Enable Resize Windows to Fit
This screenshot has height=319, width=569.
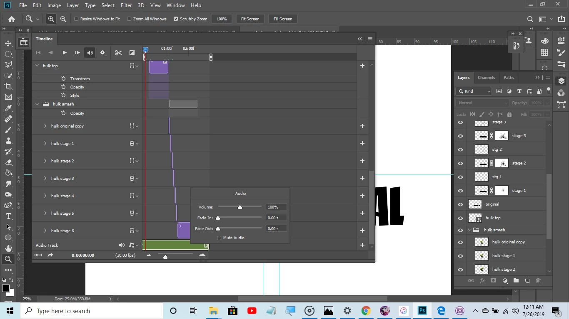[76, 19]
